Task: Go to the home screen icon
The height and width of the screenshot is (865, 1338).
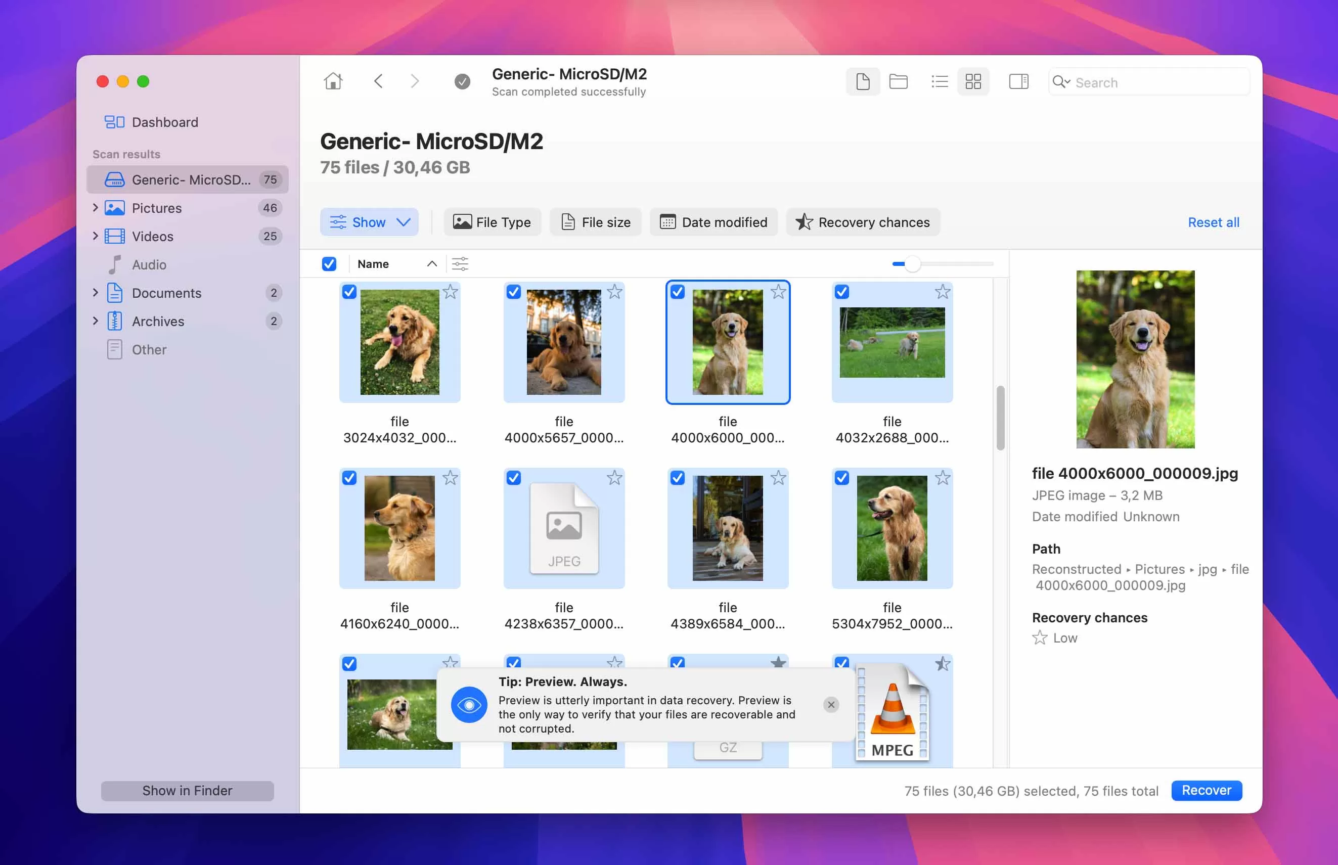Action: pyautogui.click(x=333, y=81)
